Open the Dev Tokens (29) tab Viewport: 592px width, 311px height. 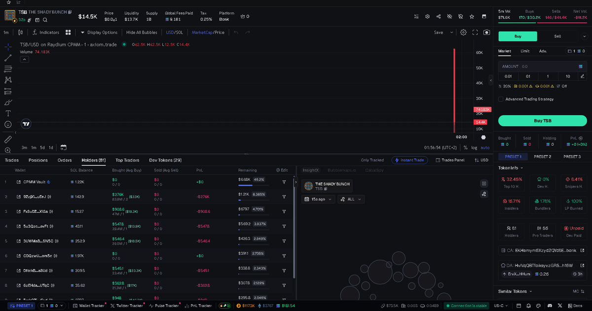165,160
